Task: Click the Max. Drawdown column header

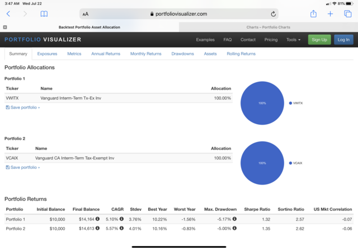Action: (220, 209)
